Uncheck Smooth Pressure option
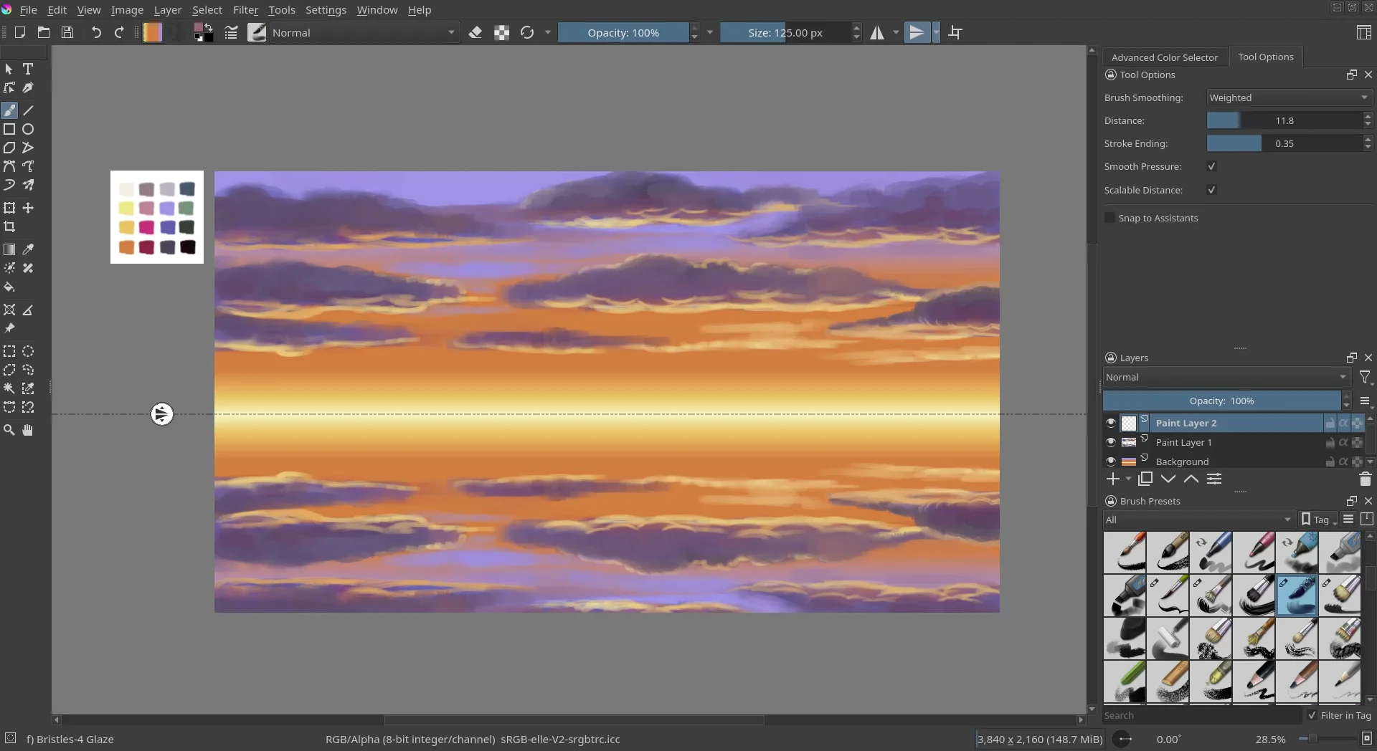 click(x=1211, y=166)
